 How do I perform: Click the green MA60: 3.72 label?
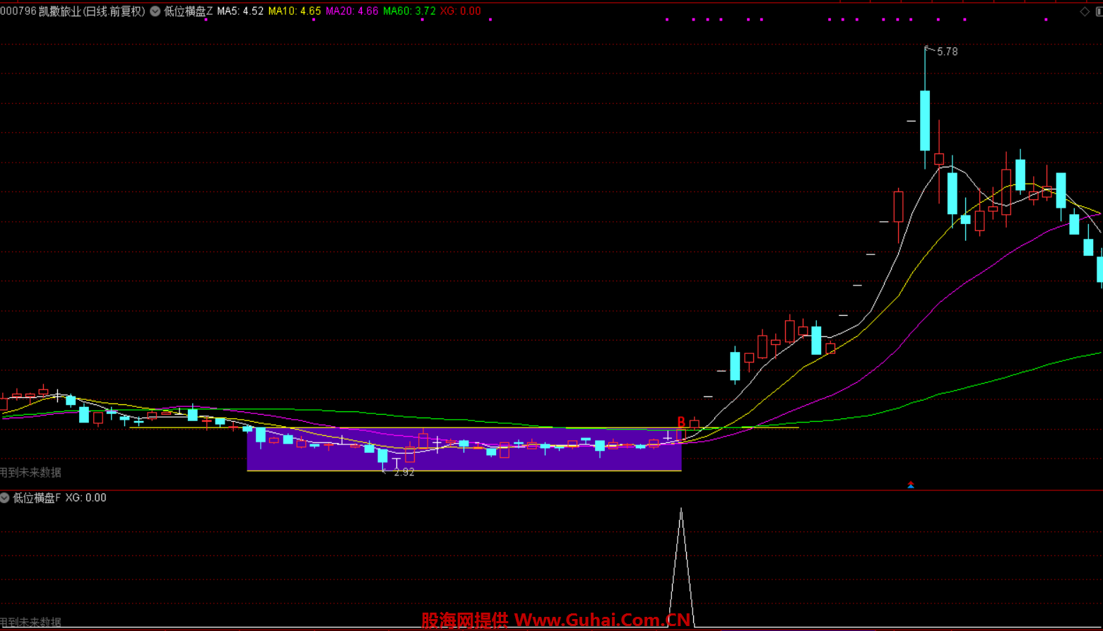click(x=409, y=11)
